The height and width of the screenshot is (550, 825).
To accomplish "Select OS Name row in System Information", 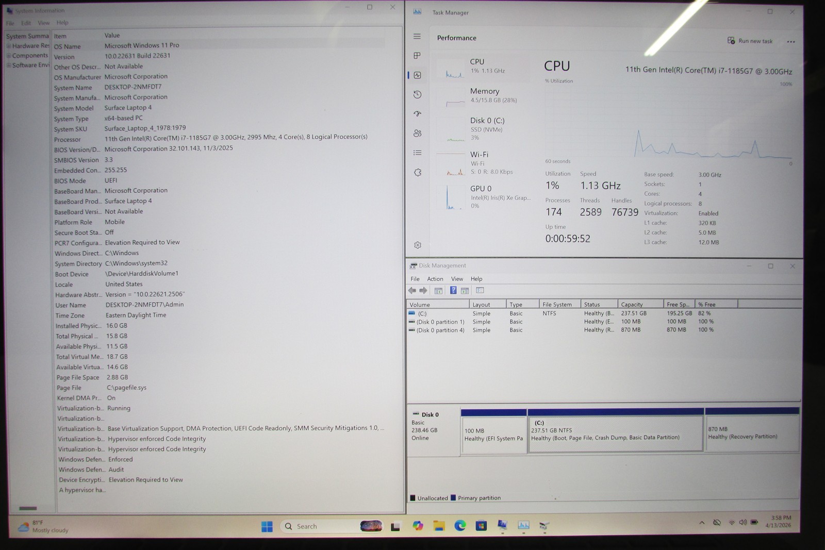I will (219, 46).
